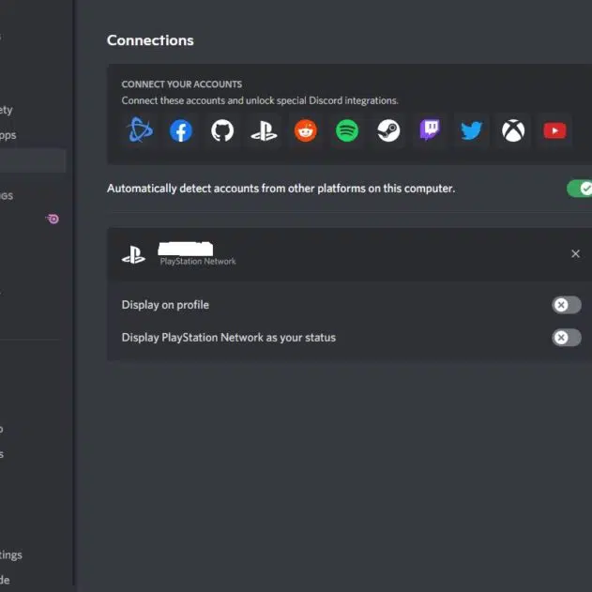The height and width of the screenshot is (592, 592).
Task: Open the sidebar item ending in 'pps'
Action: pyautogui.click(x=8, y=135)
